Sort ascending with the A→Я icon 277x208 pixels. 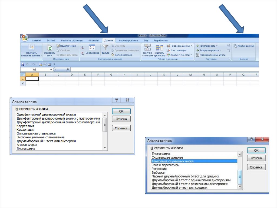83,47
